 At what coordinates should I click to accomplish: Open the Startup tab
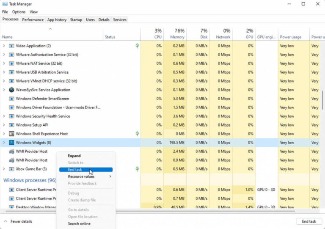coord(76,19)
